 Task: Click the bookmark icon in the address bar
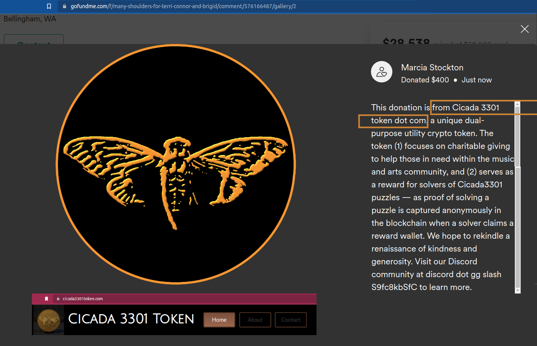49,6
